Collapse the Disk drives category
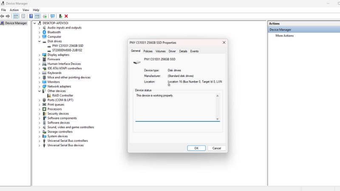Viewport: 340px width, 191px height. (40, 41)
